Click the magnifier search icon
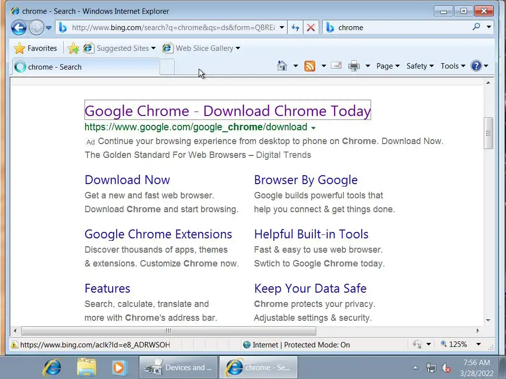The width and height of the screenshot is (506, 379). 476,27
